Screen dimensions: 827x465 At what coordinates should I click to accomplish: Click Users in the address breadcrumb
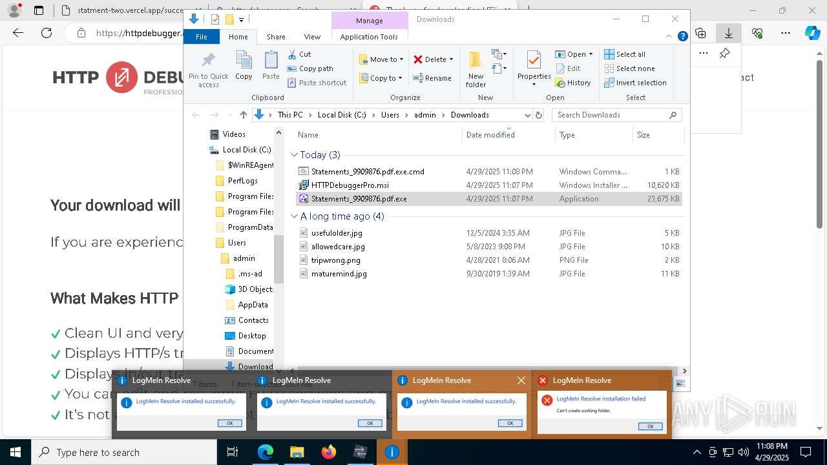point(390,115)
